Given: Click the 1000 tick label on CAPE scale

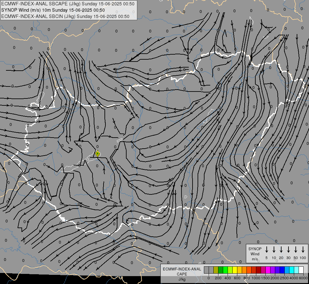Looking at the screenshot, I should pos(256,278).
